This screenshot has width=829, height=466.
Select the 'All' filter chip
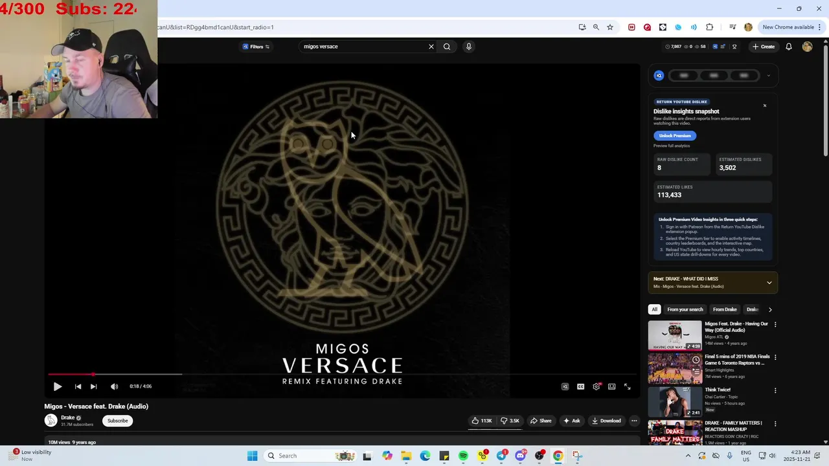click(654, 309)
